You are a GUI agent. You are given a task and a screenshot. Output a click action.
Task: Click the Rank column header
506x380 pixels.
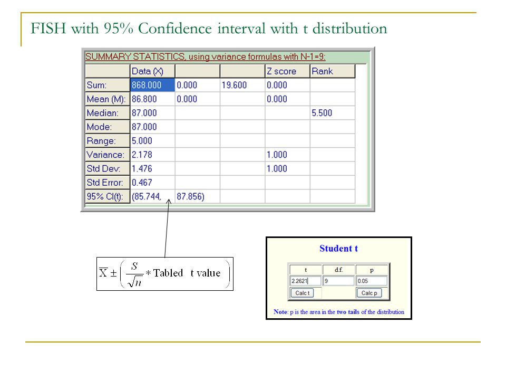pos(333,71)
